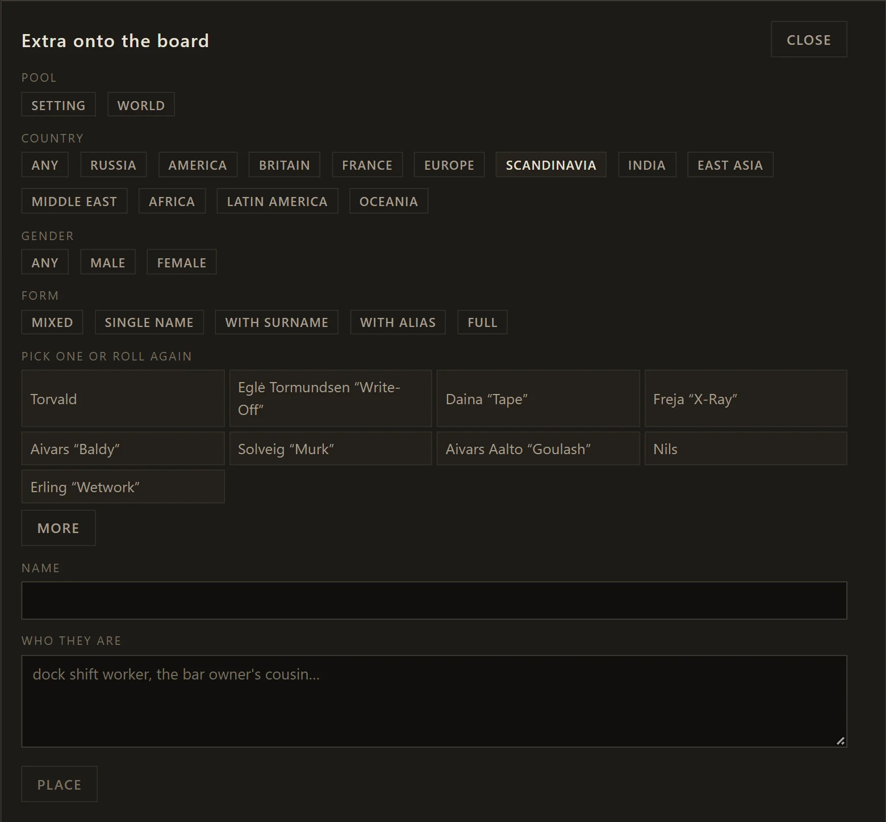Choose the EUROPE country filter
886x822 pixels.
tap(449, 165)
